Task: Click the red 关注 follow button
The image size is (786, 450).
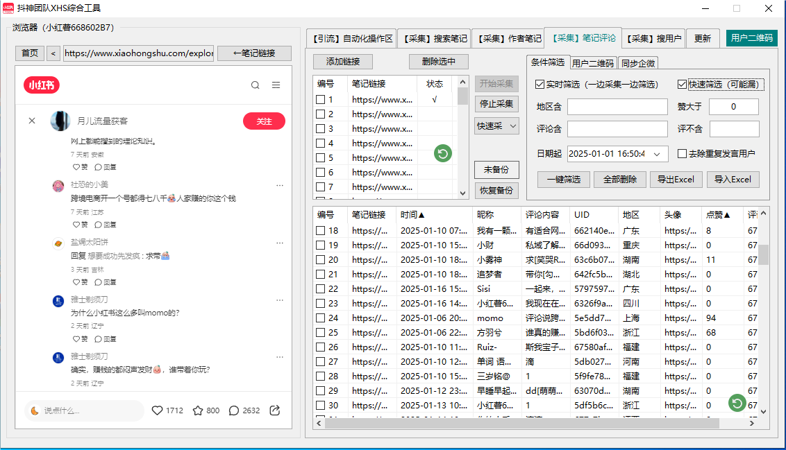Action: click(x=264, y=121)
